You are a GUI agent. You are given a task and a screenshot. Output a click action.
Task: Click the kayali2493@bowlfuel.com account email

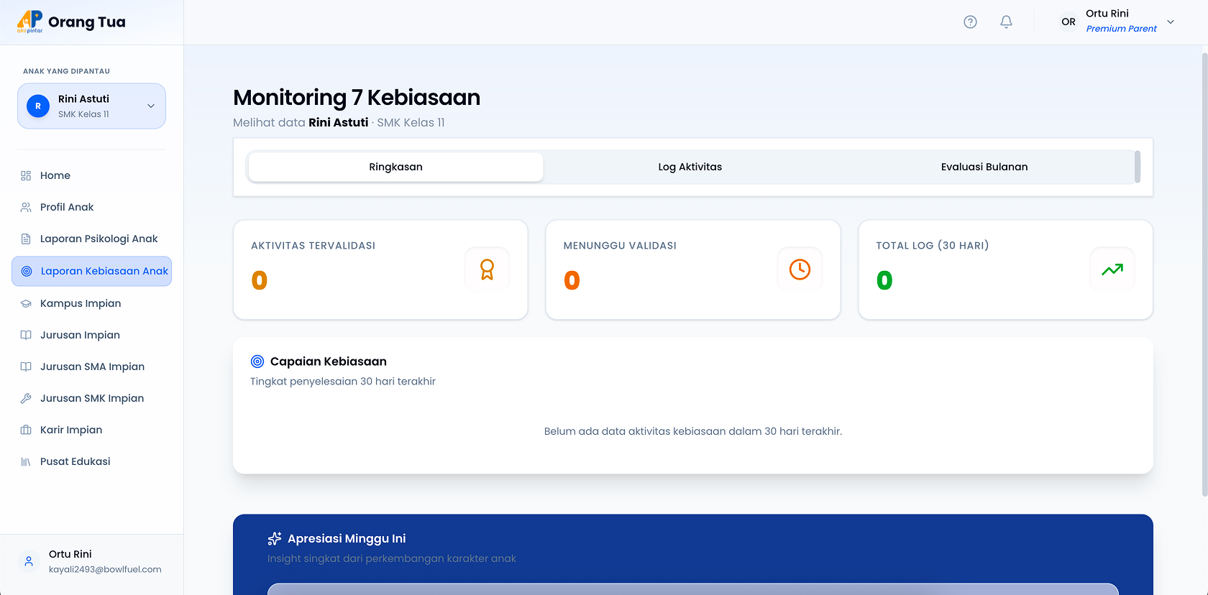(x=105, y=570)
